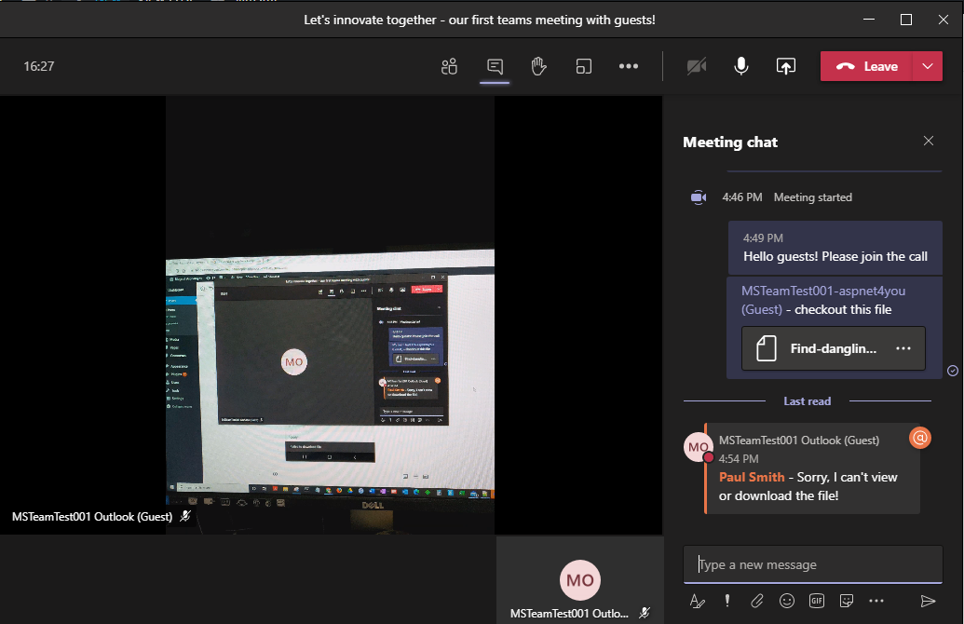Send the chat message

click(x=928, y=602)
